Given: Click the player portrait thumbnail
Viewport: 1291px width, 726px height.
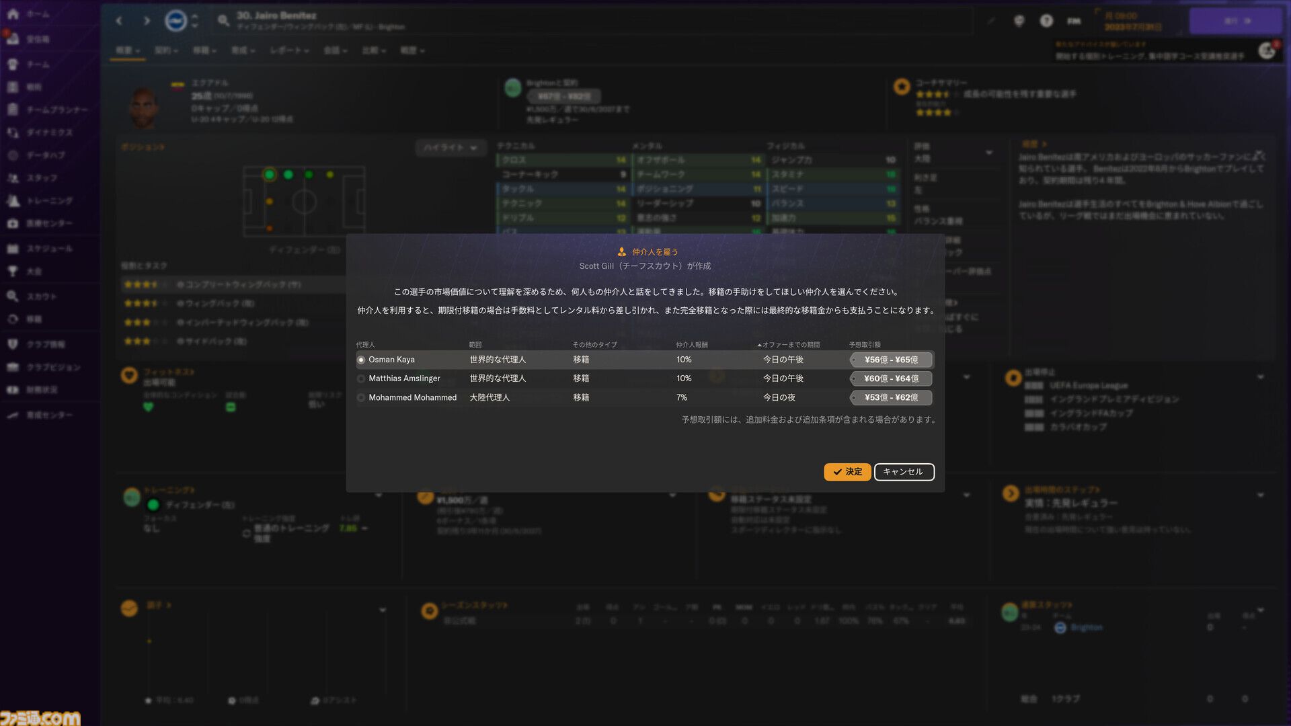Looking at the screenshot, I should [x=144, y=106].
